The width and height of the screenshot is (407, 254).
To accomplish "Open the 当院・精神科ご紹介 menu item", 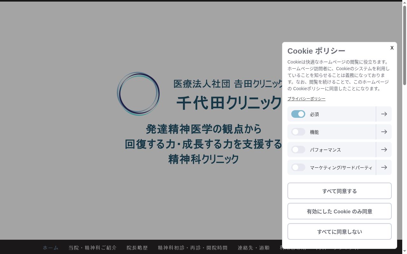I will [x=93, y=248].
